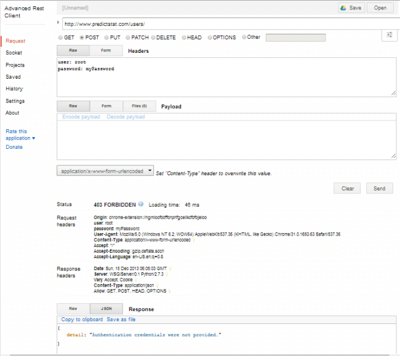
Task: Open the About sidebar section
Action: (x=12, y=113)
